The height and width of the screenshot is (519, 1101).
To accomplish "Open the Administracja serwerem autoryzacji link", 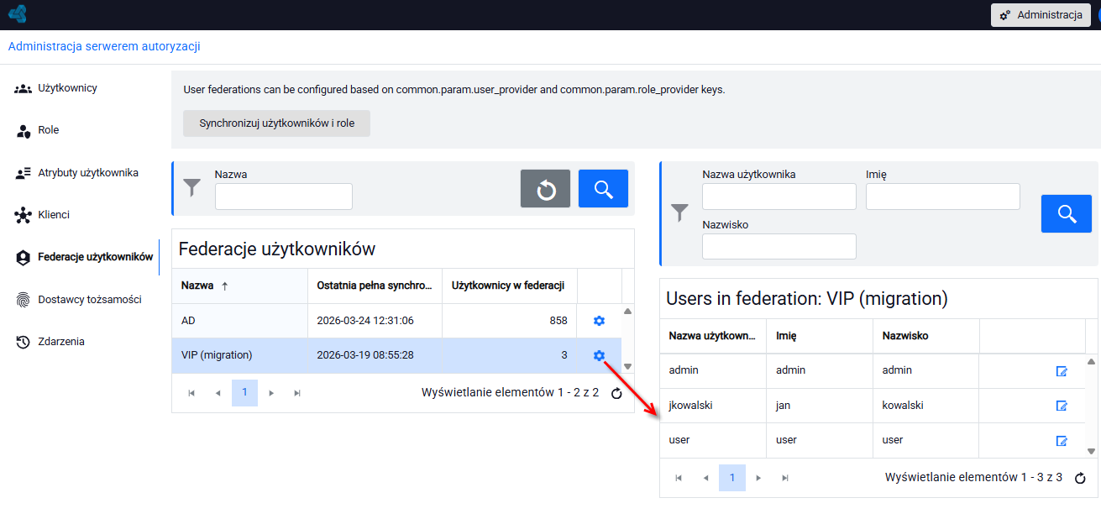I will tap(104, 46).
